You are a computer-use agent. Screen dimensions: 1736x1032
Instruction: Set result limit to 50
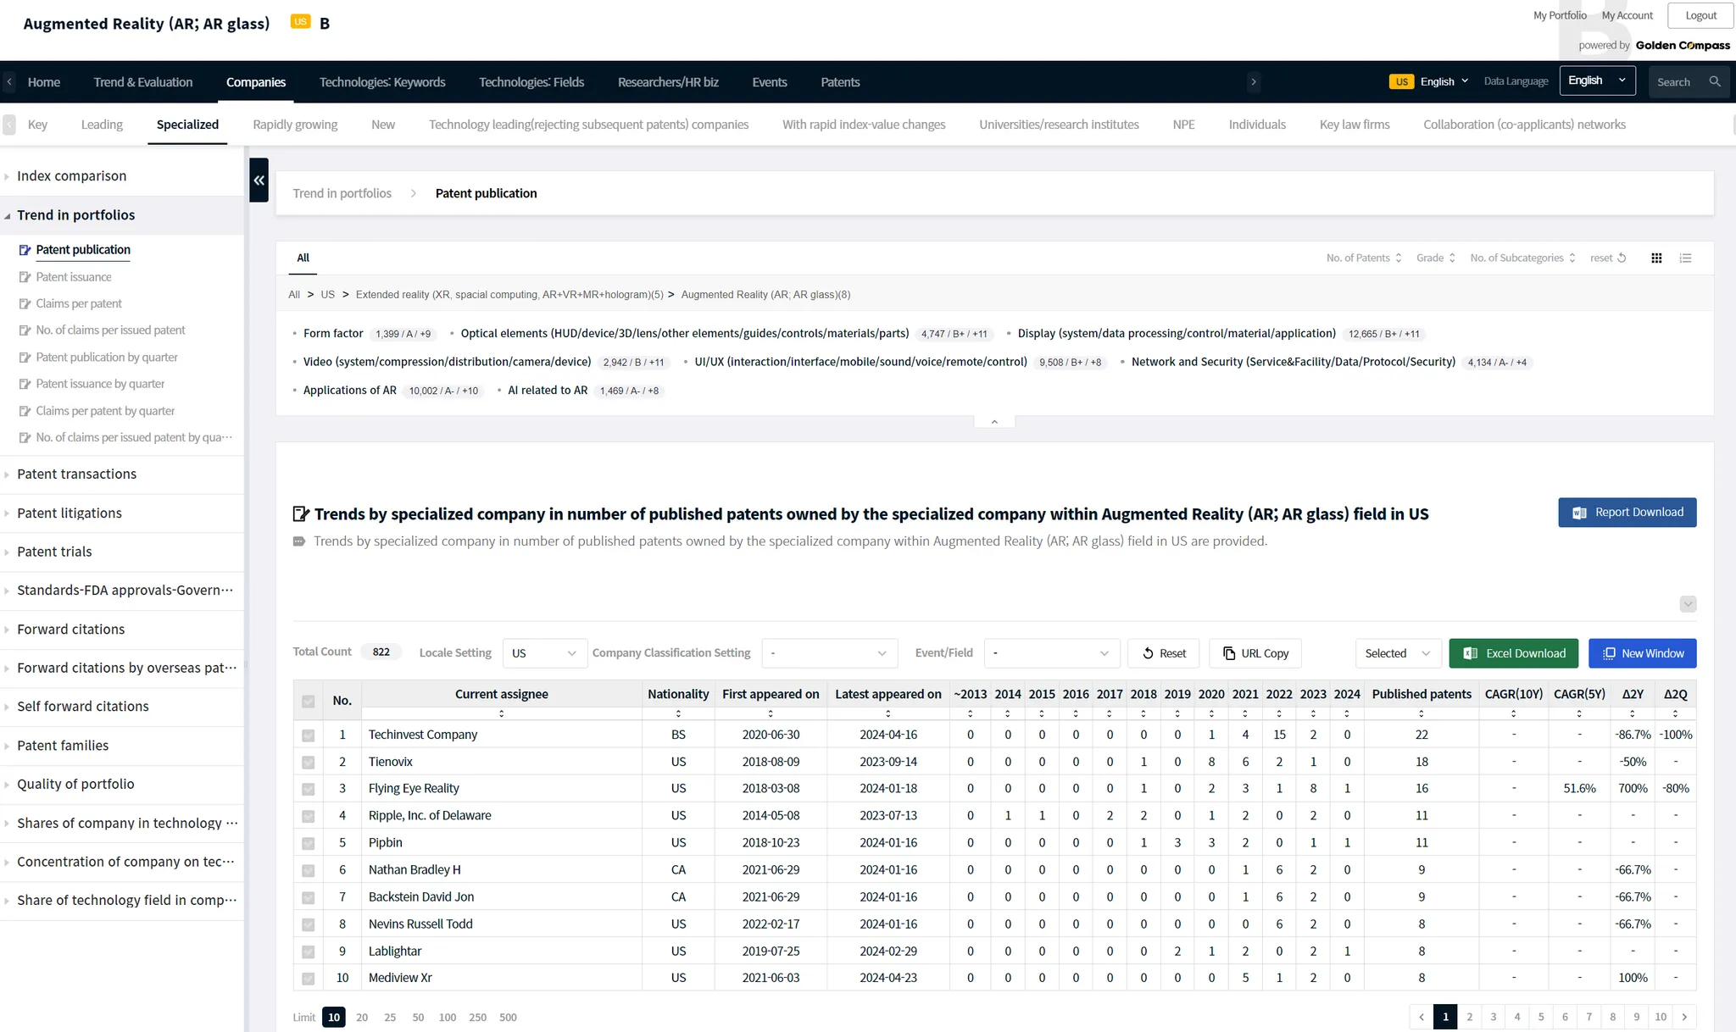(418, 1017)
